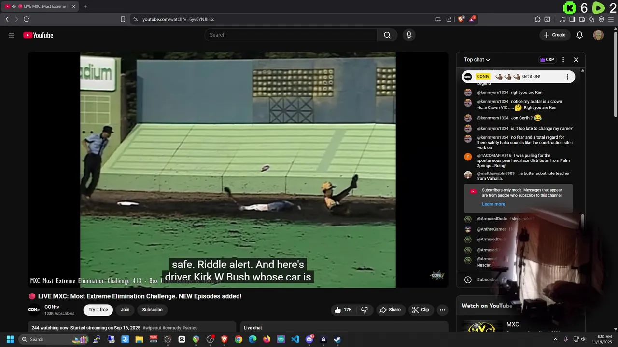Screen dimensions: 618x347
Task: Start voice search with microphone icon
Action: coord(409,35)
